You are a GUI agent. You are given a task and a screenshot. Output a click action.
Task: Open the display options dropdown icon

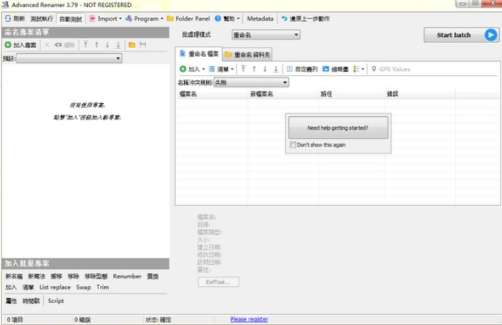358,69
